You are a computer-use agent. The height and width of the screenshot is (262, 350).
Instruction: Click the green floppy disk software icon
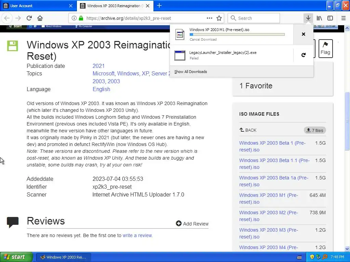point(13,46)
